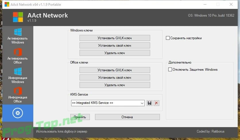Click the OS: Windows 10 Pro build text
The image size is (240, 140).
point(211,15)
